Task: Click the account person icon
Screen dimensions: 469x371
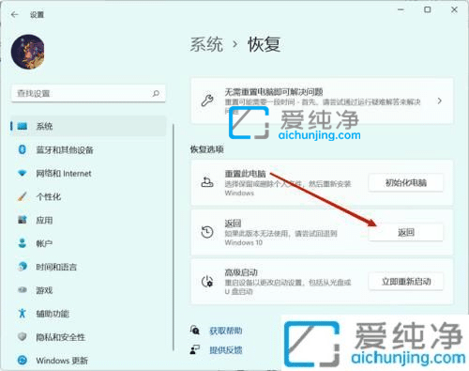Action: [x=23, y=243]
